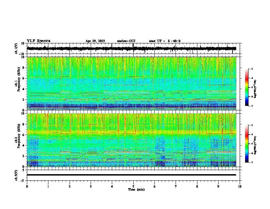Image resolution: width=270 pixels, height=209 pixels.
Task: Click time axis tick label "0"
Action: pos(27,186)
